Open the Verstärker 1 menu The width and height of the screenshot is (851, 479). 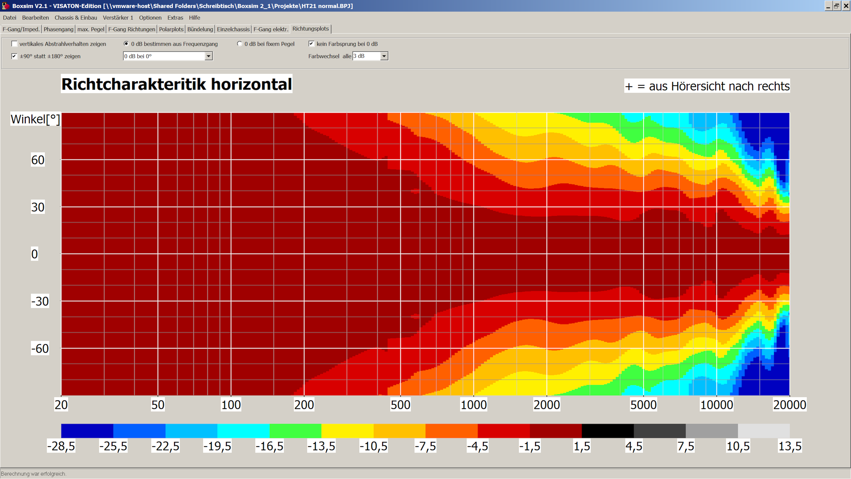pyautogui.click(x=118, y=18)
